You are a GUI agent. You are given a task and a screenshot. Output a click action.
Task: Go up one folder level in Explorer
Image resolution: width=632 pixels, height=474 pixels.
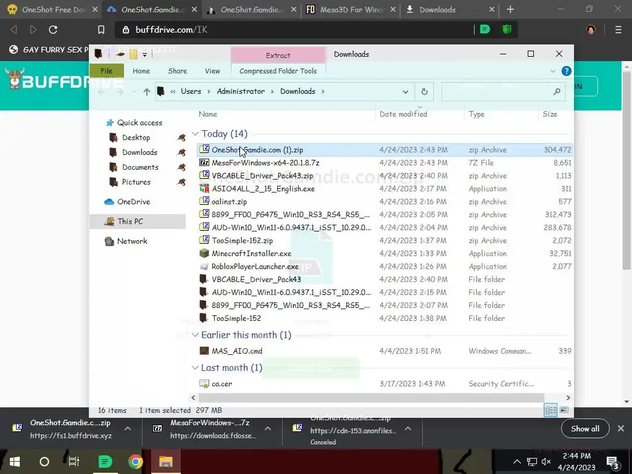pos(147,91)
